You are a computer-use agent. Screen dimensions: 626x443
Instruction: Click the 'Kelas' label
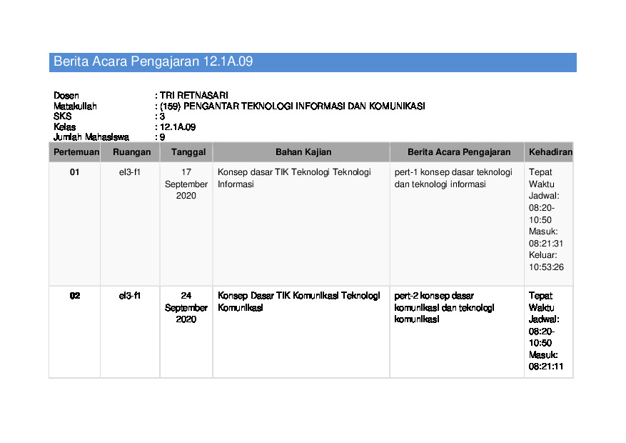pos(65,127)
